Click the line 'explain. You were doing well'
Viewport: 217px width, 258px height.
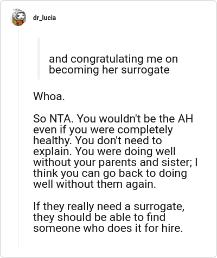point(104,151)
